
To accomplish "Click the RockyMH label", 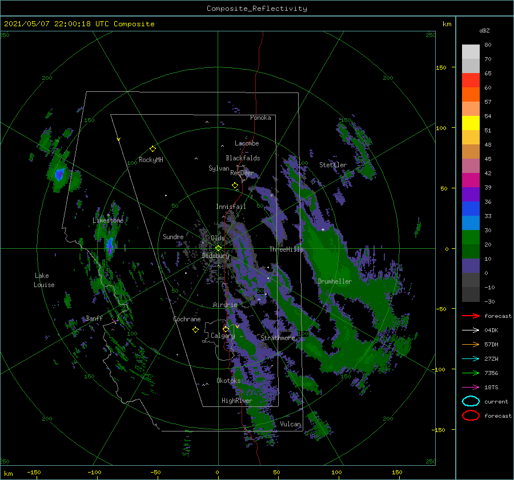I will coord(151,160).
